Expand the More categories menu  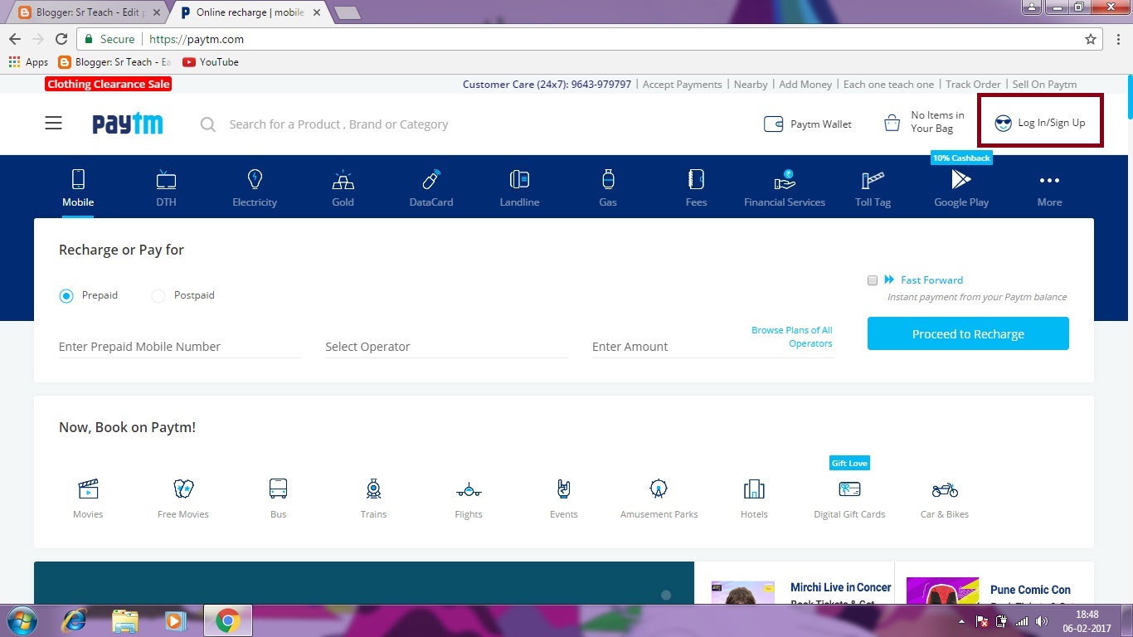click(1049, 187)
